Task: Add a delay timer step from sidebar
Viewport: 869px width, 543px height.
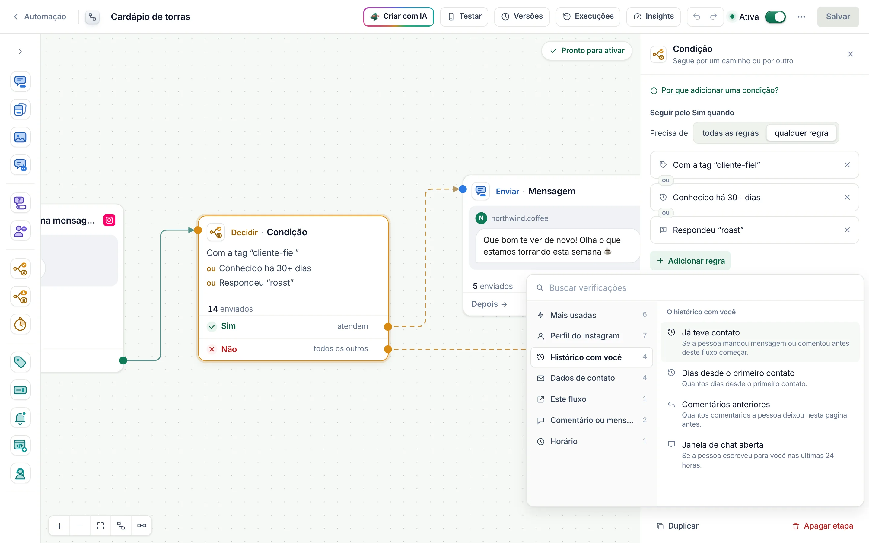Action: click(20, 324)
